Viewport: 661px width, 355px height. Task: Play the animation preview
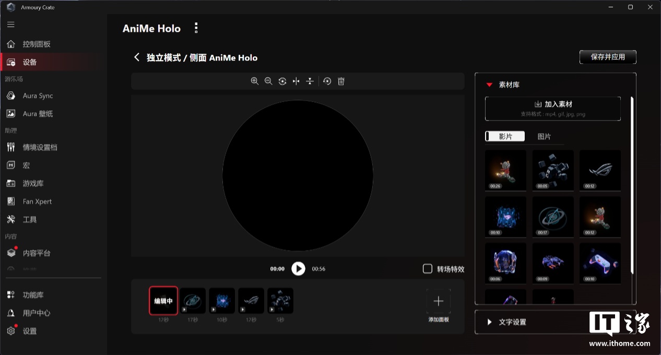click(x=298, y=269)
